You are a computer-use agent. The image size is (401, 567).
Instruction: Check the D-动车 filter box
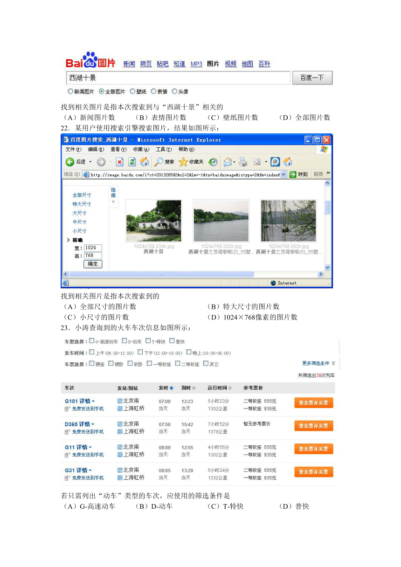124,341
